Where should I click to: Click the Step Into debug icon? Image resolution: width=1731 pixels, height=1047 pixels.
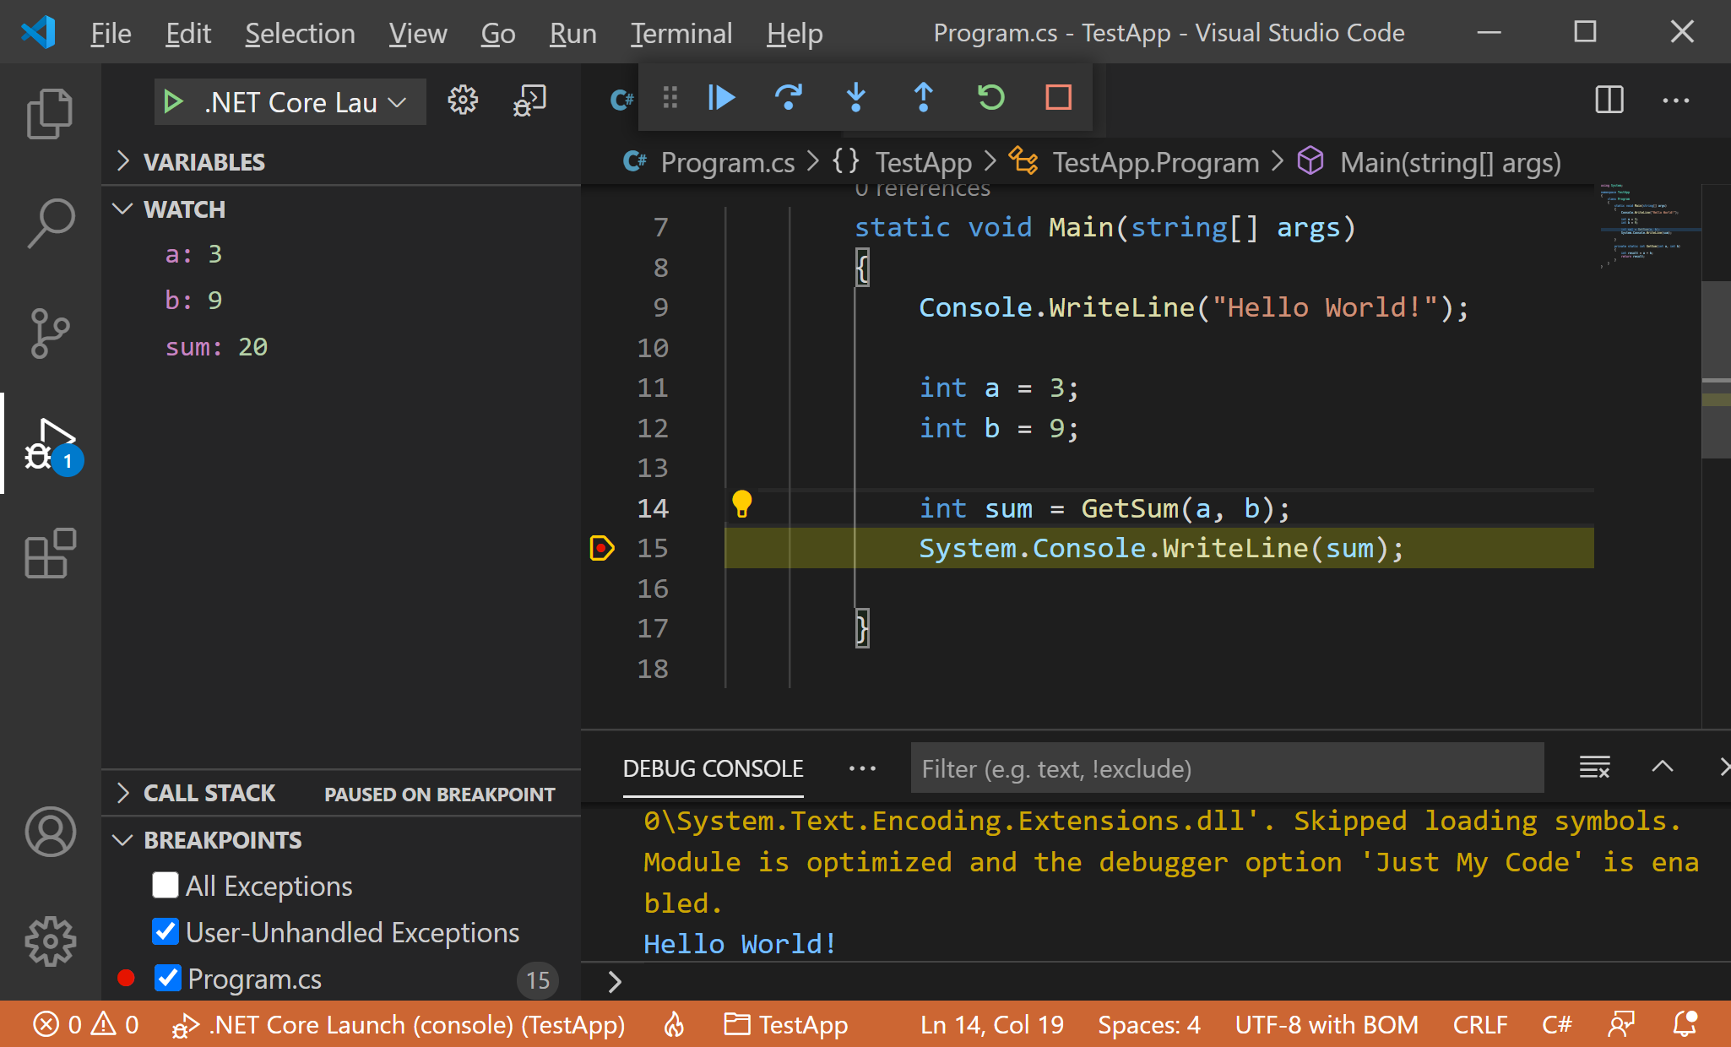(855, 98)
